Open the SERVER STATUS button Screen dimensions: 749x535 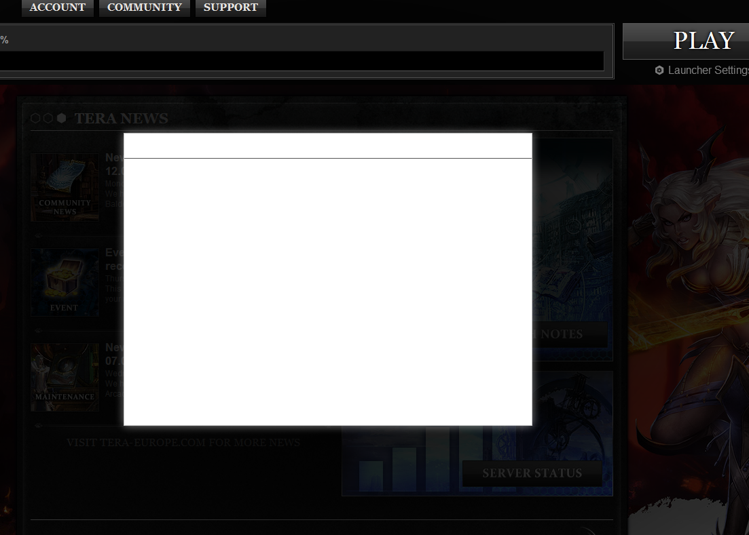point(532,473)
